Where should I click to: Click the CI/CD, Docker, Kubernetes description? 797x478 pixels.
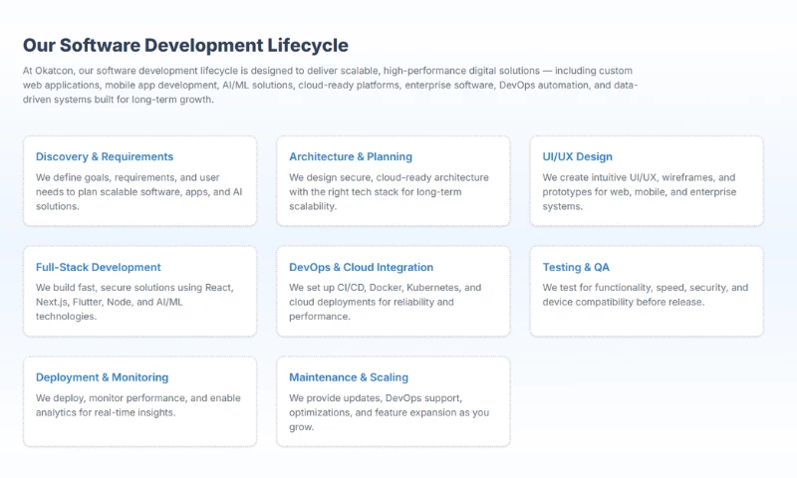click(385, 302)
